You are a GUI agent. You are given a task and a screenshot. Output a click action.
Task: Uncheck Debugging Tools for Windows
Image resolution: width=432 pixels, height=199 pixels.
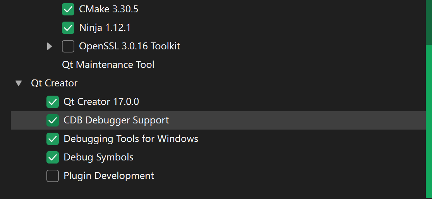(x=53, y=139)
